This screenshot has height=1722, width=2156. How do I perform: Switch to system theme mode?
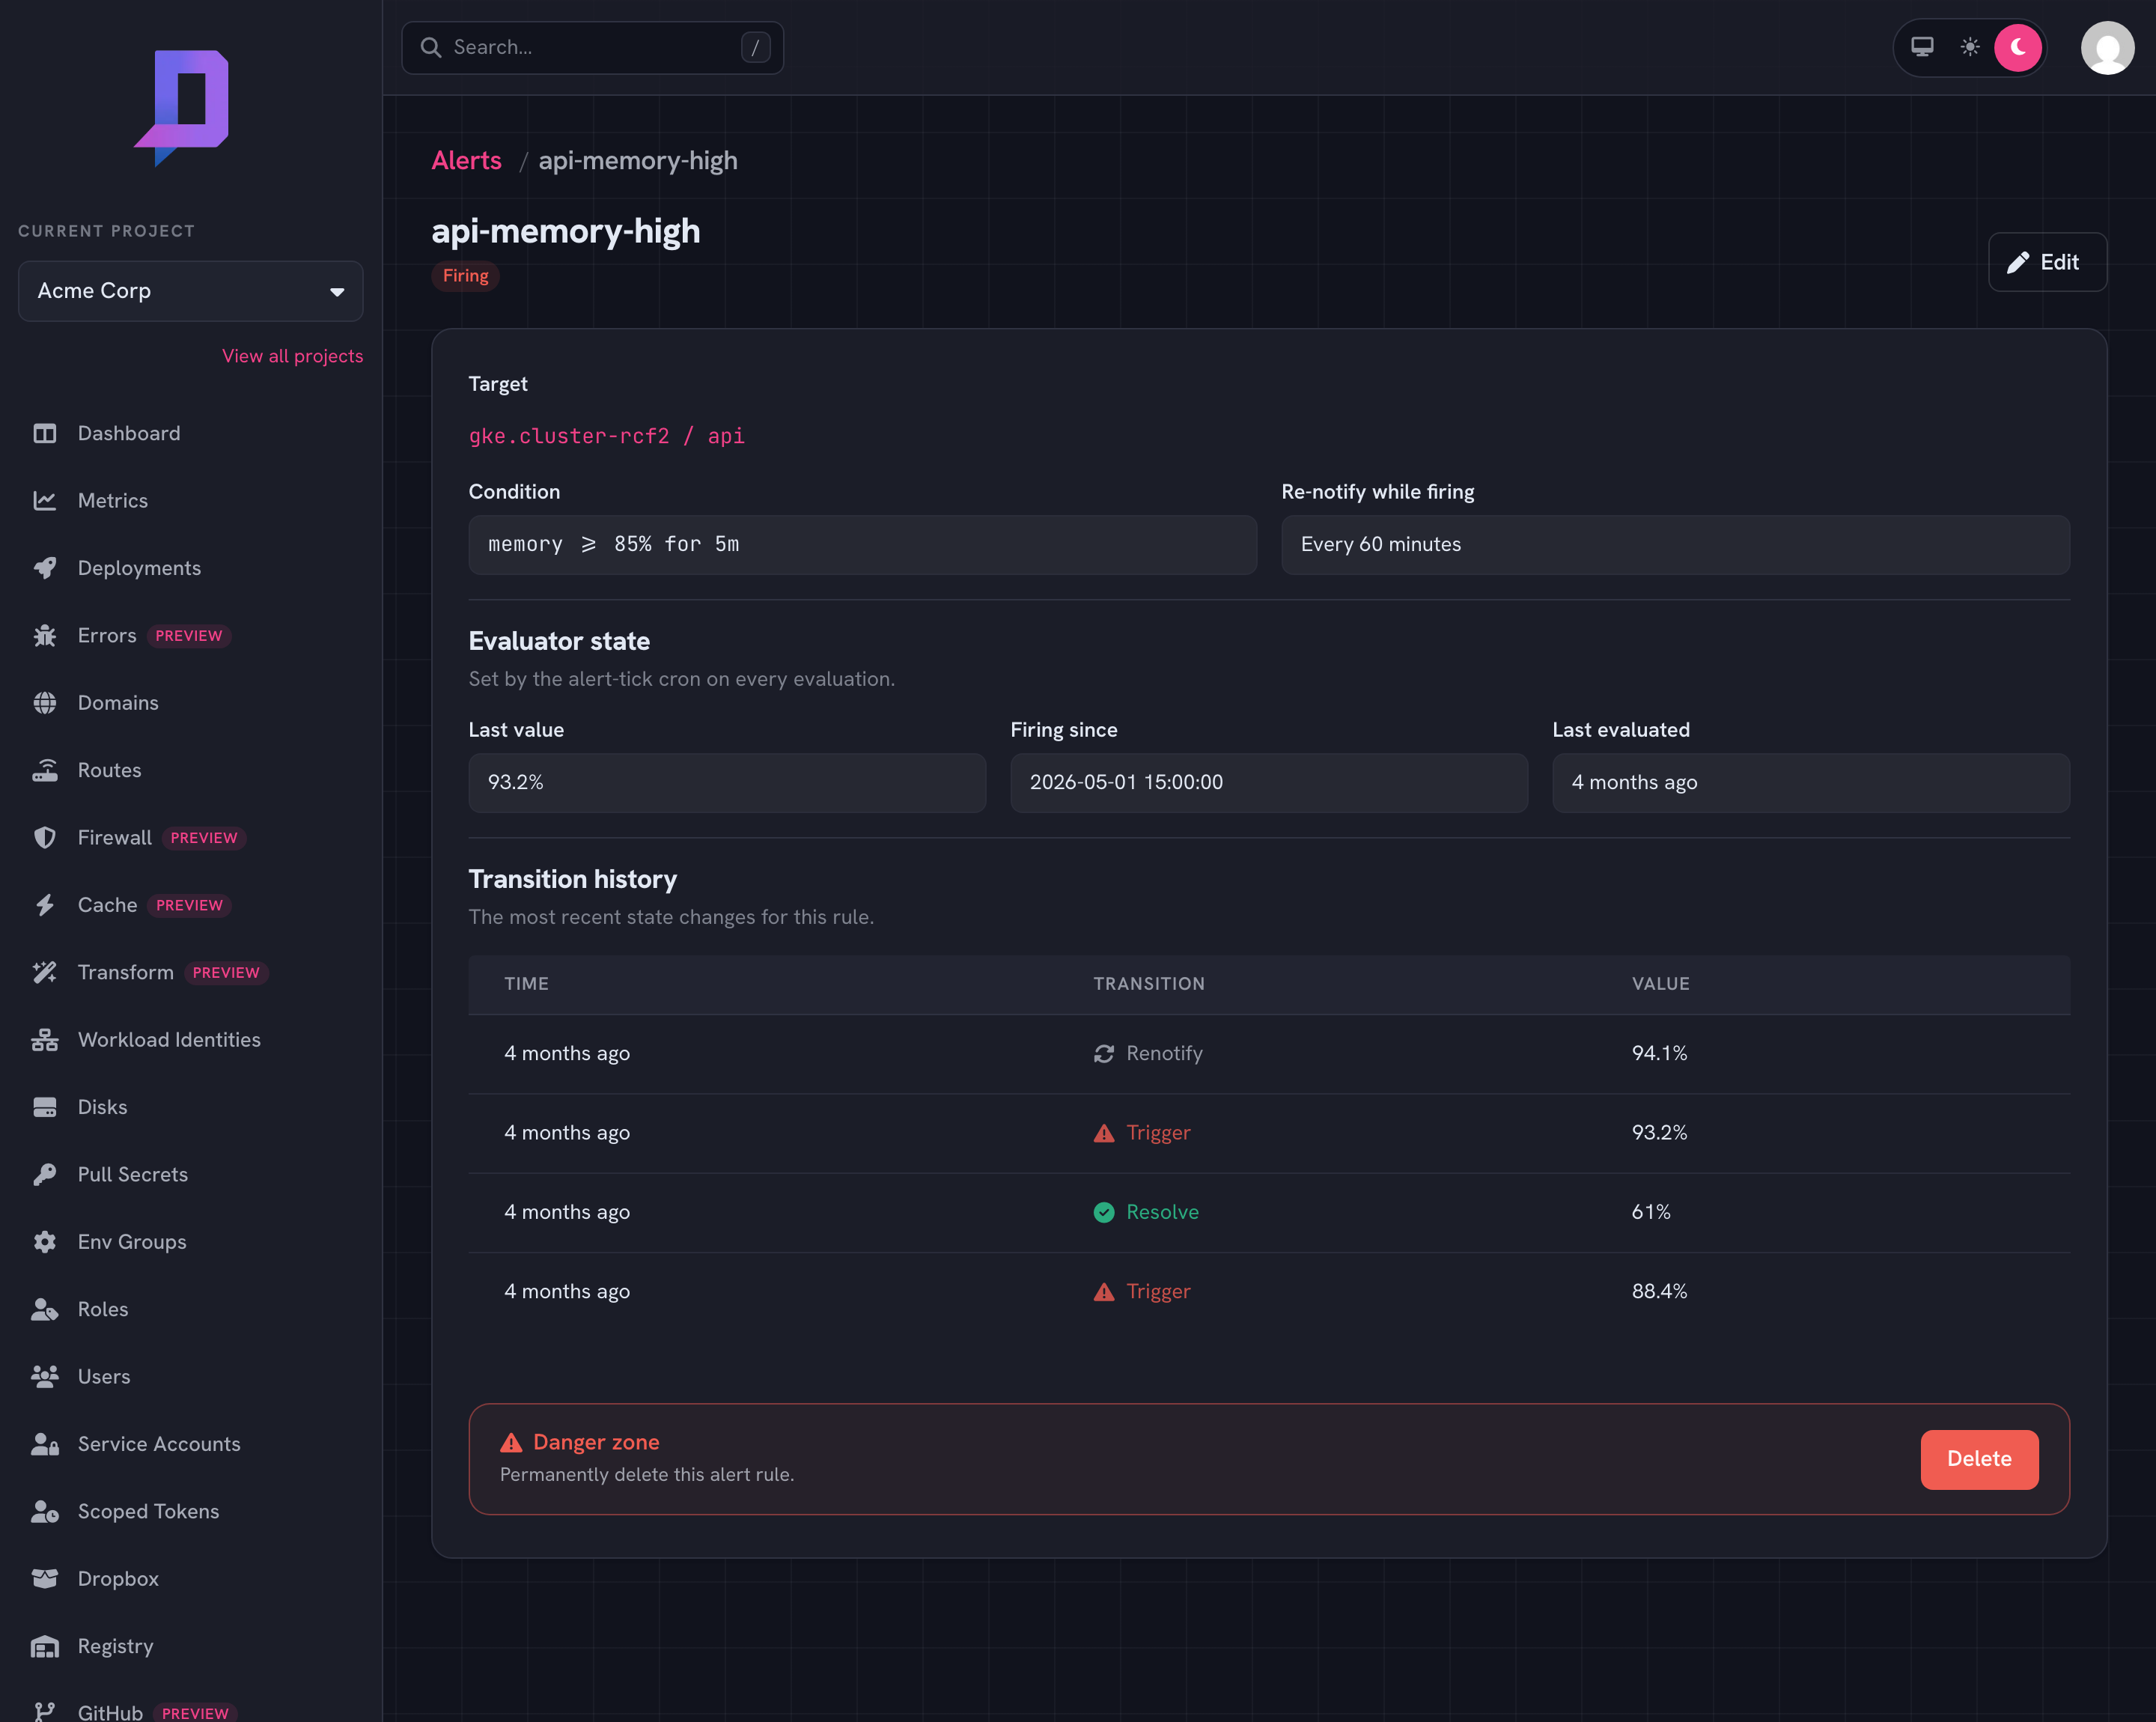tap(1922, 47)
